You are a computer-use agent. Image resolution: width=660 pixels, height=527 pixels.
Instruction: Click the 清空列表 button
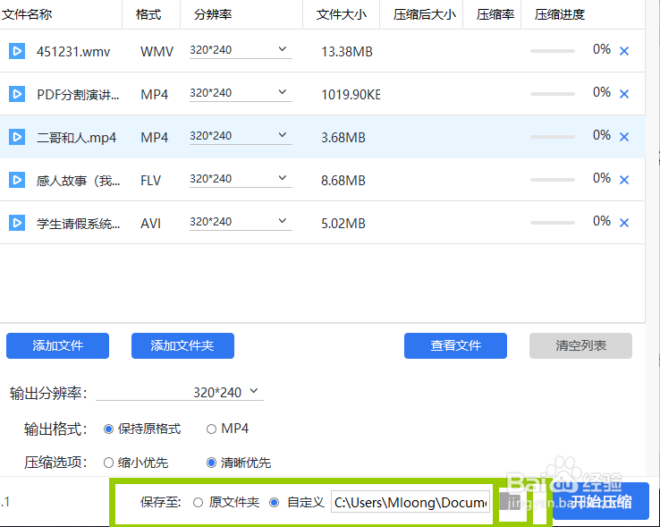pyautogui.click(x=581, y=346)
